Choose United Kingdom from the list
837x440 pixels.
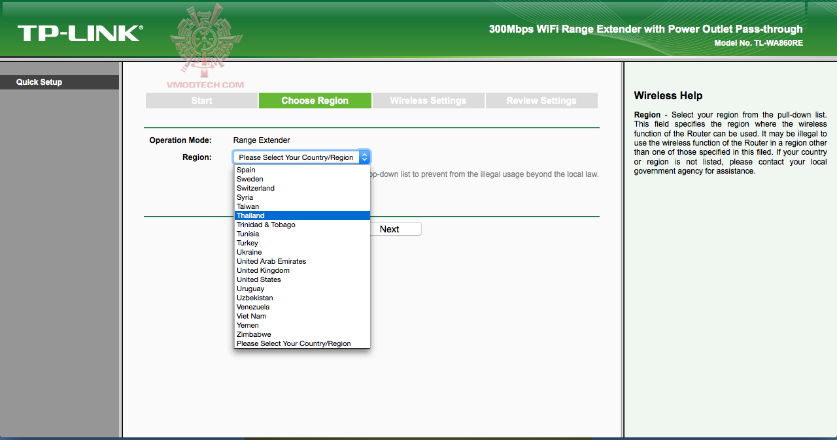(x=302, y=270)
